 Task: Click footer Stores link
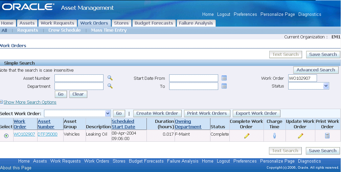(x=119, y=161)
